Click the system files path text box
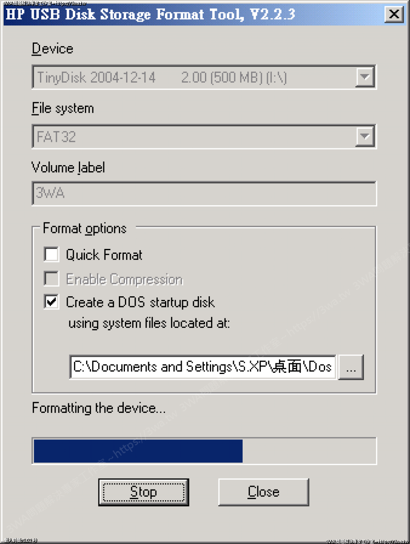Screen dimensions: 410x544 [x=202, y=367]
